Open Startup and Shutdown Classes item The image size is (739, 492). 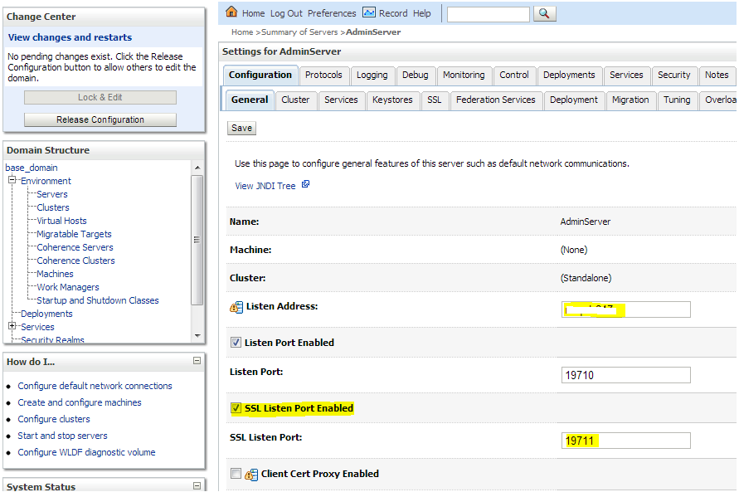(98, 300)
